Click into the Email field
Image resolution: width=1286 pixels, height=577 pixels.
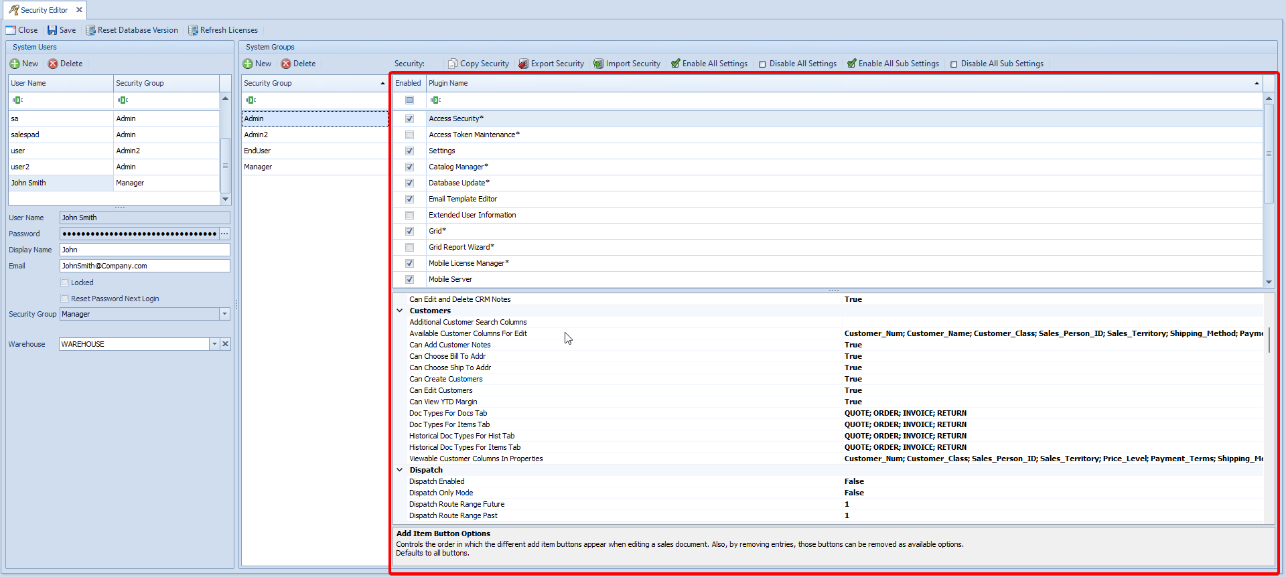coord(145,266)
